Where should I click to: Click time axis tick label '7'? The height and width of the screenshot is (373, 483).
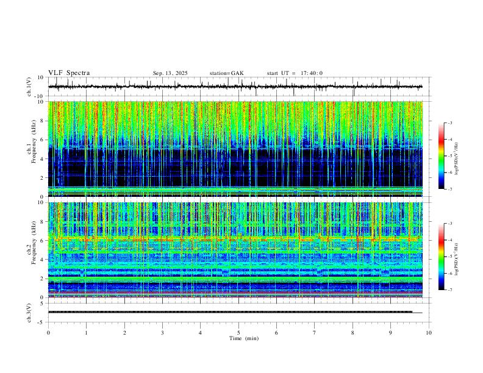click(315, 333)
